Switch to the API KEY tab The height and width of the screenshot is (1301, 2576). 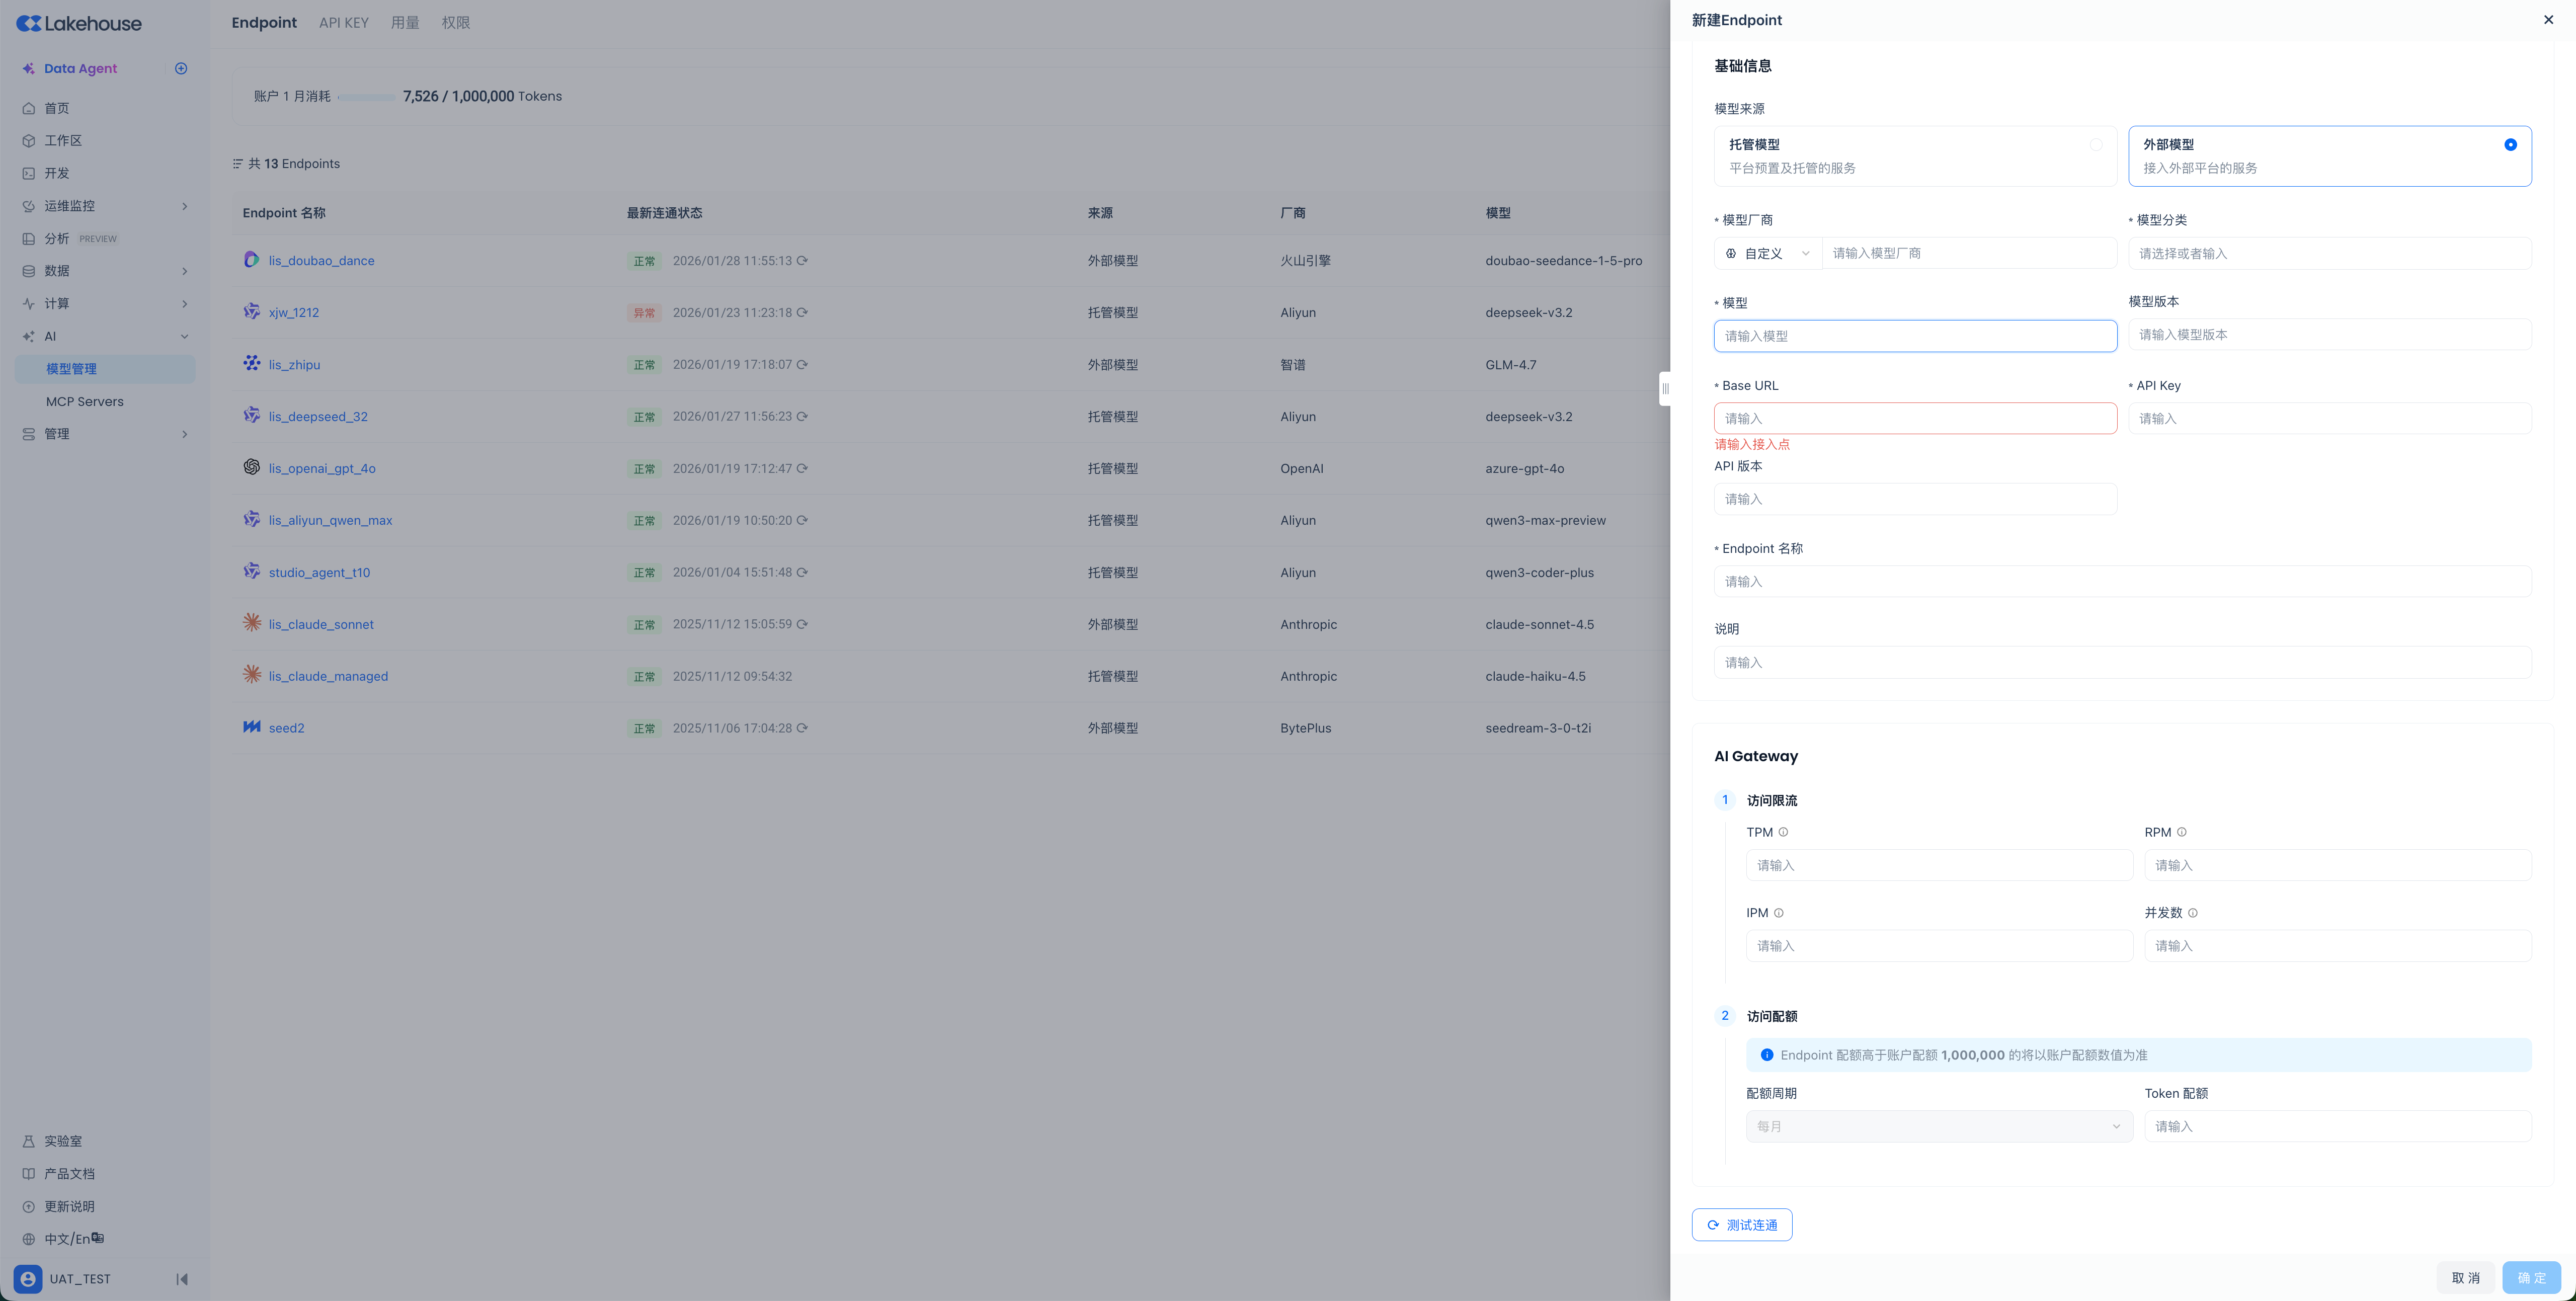pyautogui.click(x=343, y=23)
